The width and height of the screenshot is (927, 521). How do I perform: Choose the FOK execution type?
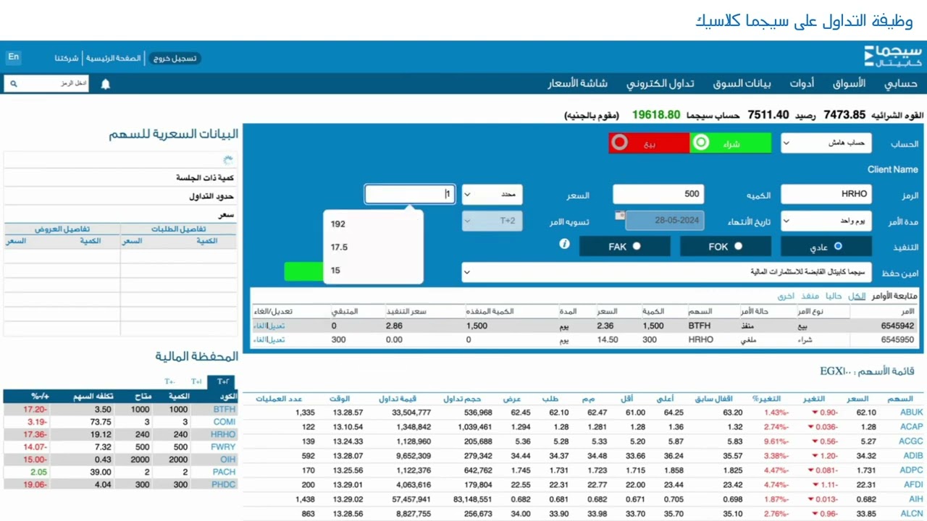coord(726,247)
